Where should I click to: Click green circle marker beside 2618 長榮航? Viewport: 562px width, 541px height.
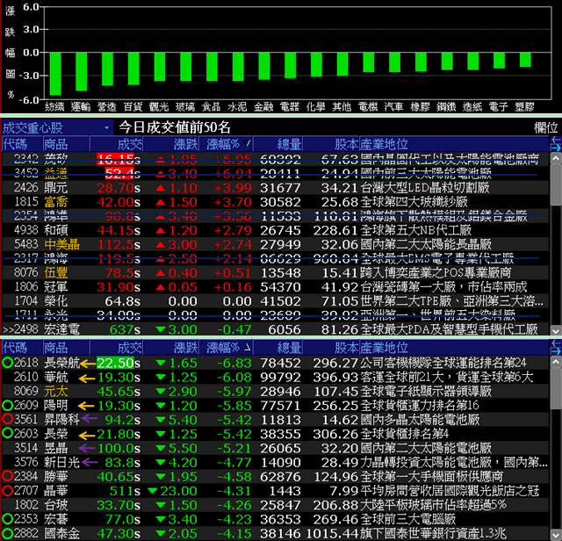click(8, 363)
